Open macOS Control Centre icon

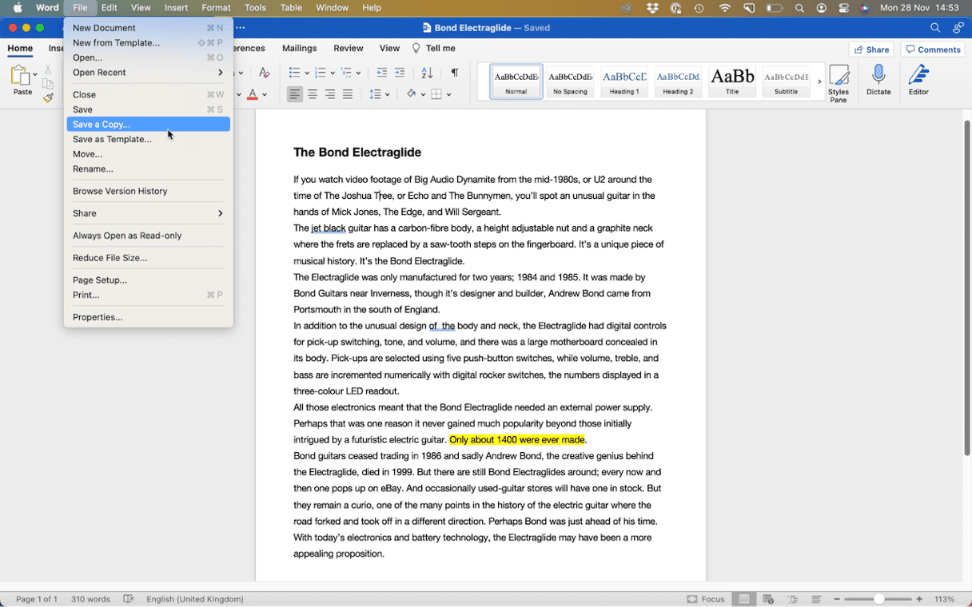click(x=843, y=8)
